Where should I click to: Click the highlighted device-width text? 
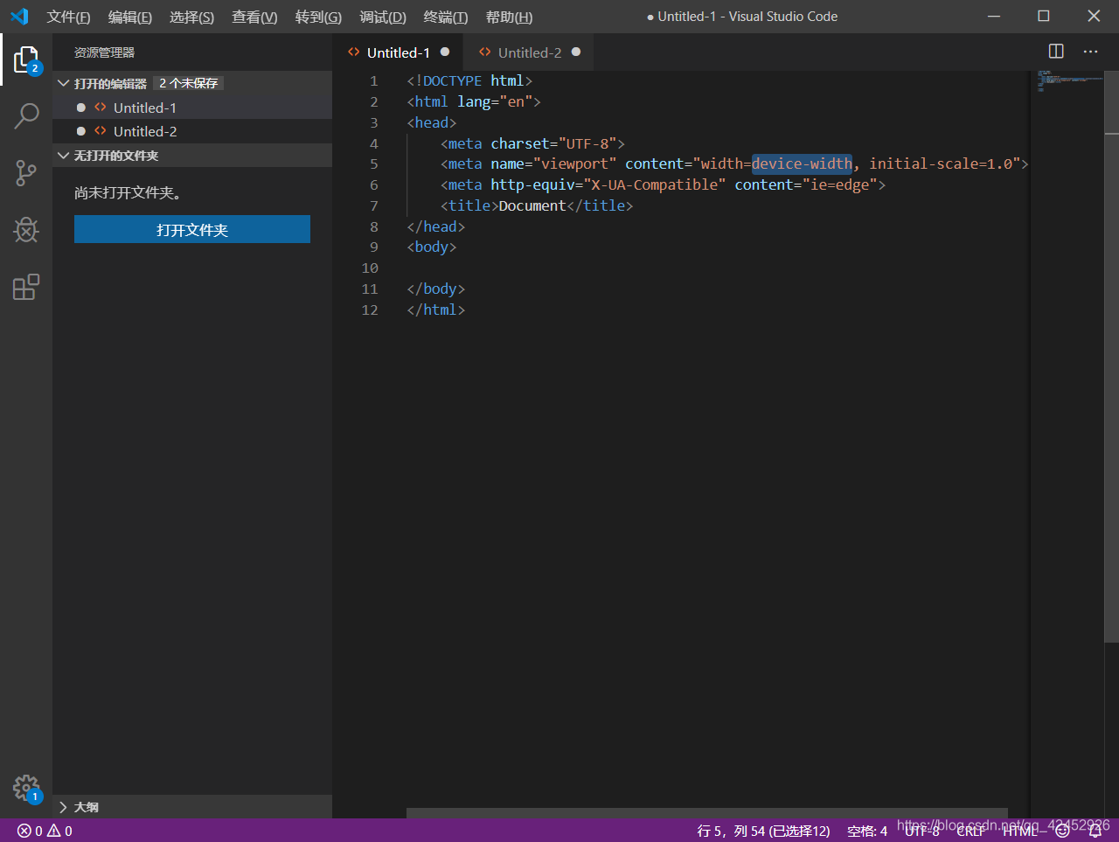pyautogui.click(x=802, y=164)
